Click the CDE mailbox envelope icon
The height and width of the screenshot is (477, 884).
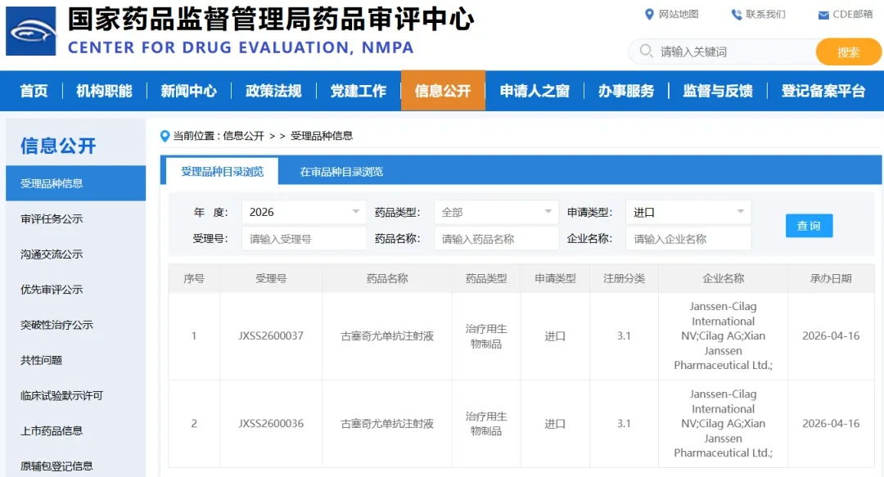tap(823, 16)
